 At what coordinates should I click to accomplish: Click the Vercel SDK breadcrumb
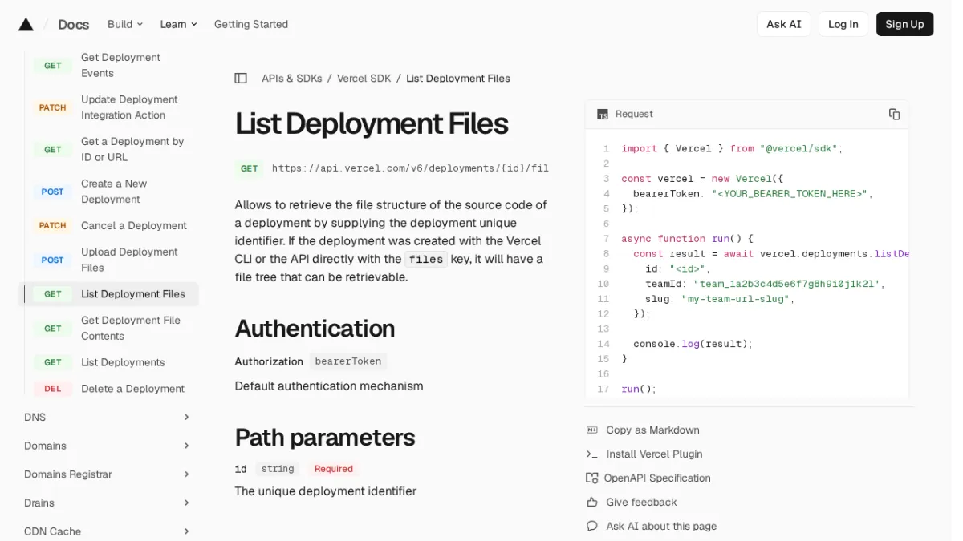click(364, 79)
